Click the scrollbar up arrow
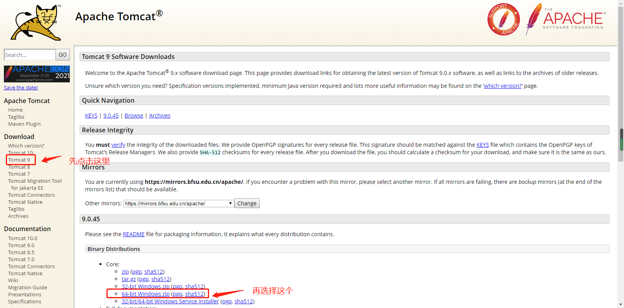The height and width of the screenshot is (308, 624). click(620, 3)
